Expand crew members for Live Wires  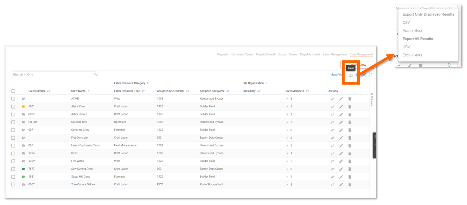(287, 161)
